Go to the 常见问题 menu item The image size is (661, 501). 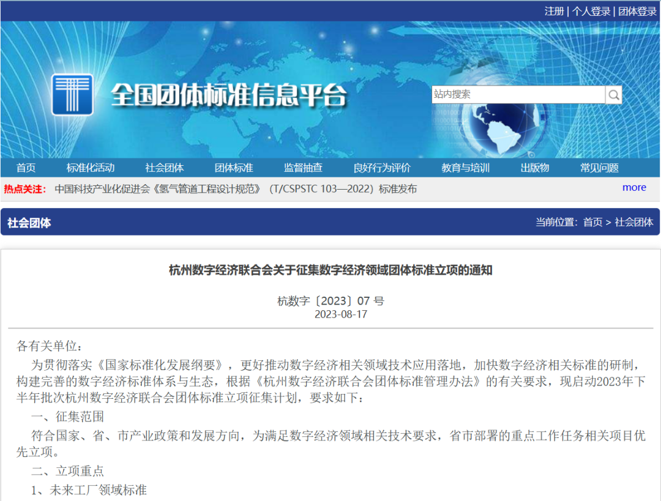pyautogui.click(x=599, y=168)
